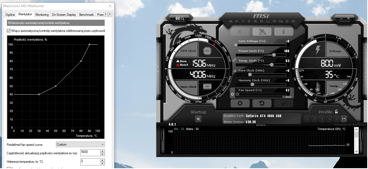Click the Core Voltage slider handle
This screenshot has width=368, height=169.
click(x=236, y=45)
